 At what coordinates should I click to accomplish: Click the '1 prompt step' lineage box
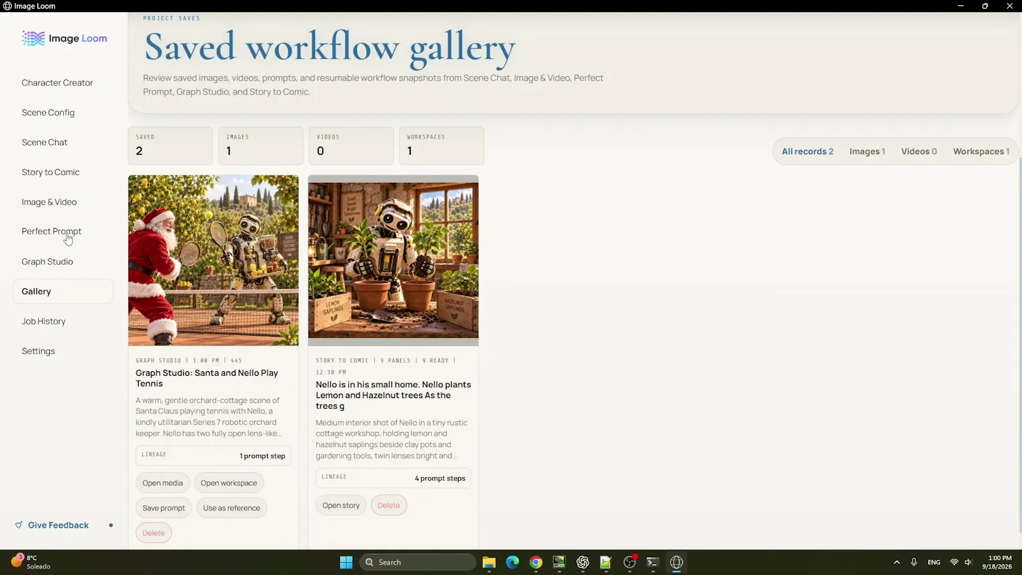tap(213, 456)
